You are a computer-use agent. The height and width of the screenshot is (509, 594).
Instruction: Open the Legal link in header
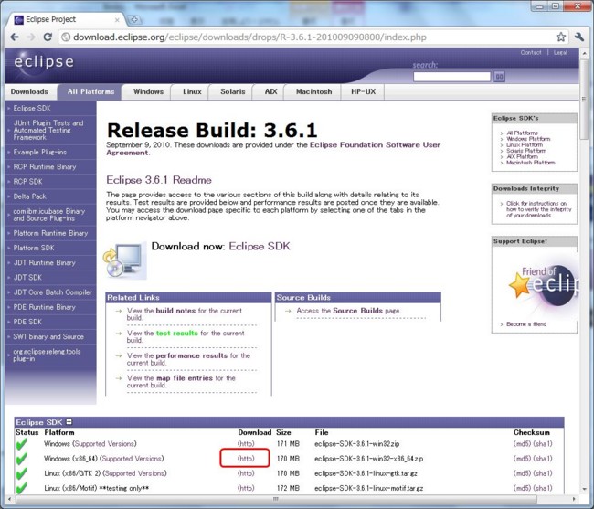[560, 53]
